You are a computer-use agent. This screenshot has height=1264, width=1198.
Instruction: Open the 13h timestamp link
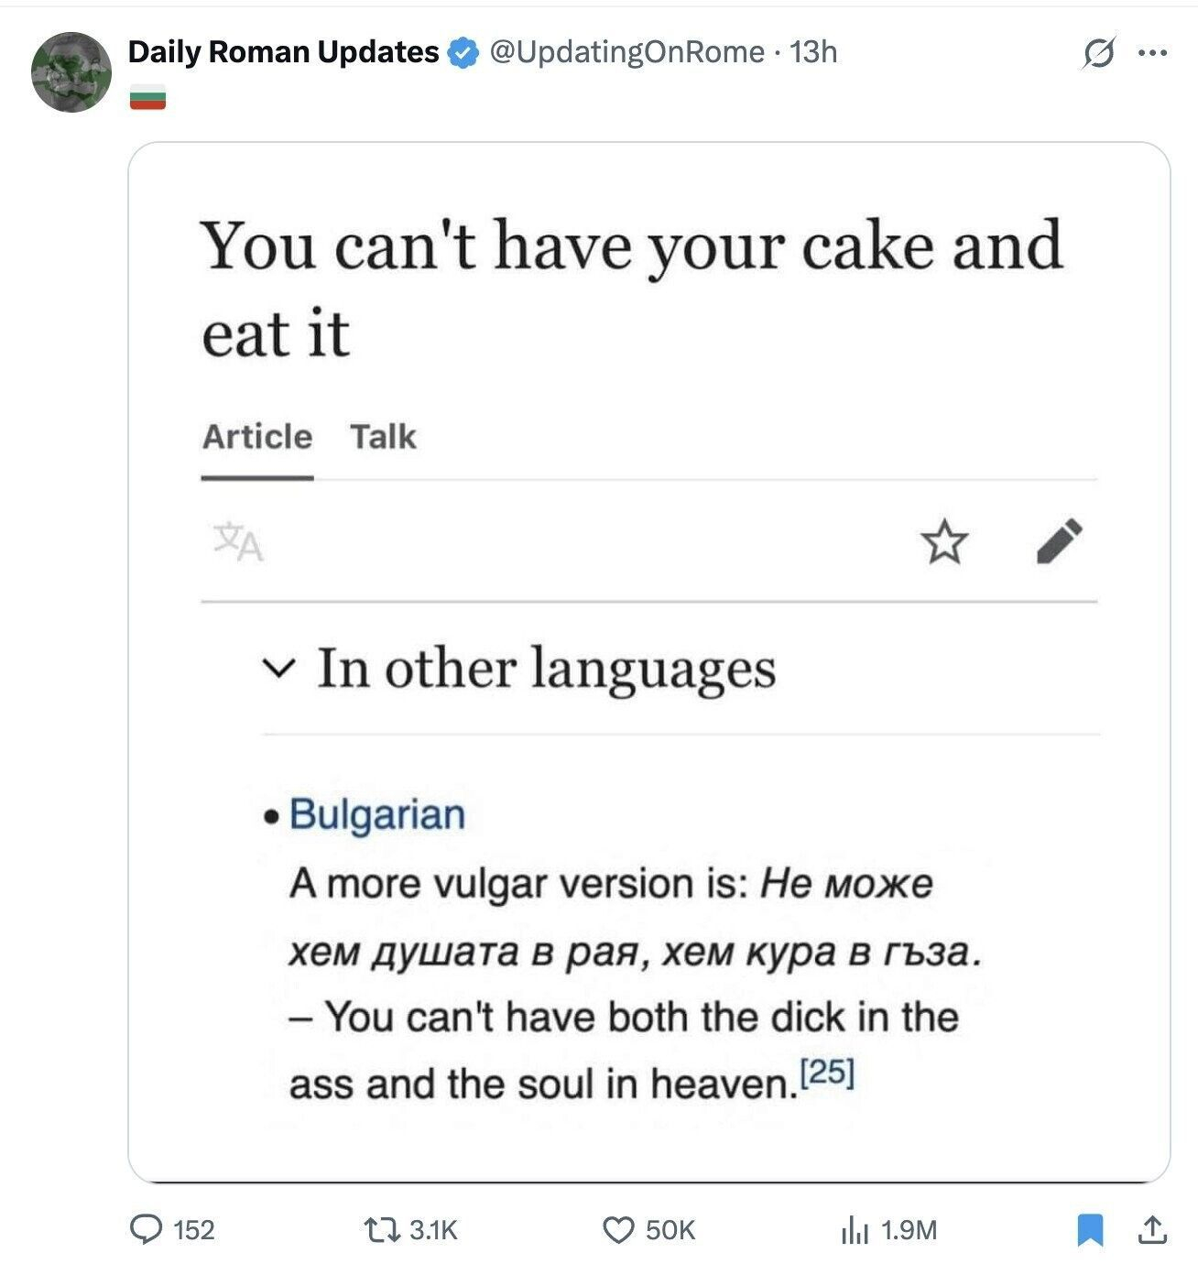coord(813,52)
